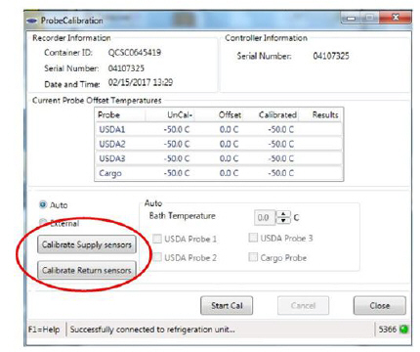
Task: Click the Bath Temperature value field
Action: coord(265,217)
